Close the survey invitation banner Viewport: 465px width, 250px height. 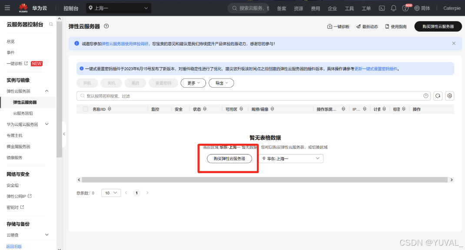point(454,43)
